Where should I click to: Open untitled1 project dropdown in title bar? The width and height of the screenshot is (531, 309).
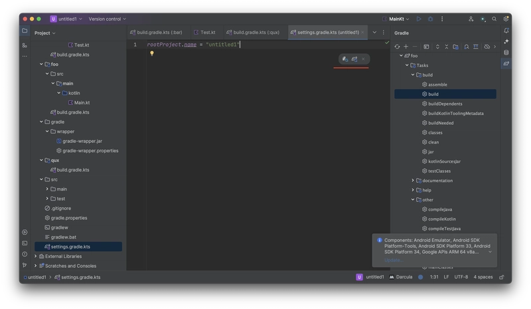click(x=66, y=19)
